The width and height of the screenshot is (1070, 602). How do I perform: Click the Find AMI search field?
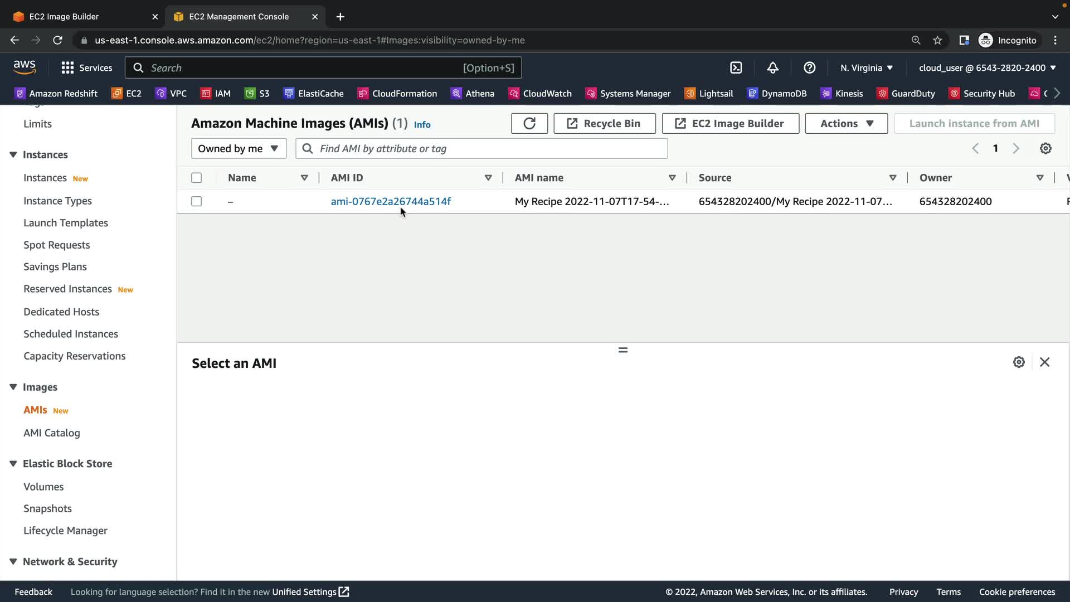[x=490, y=148]
